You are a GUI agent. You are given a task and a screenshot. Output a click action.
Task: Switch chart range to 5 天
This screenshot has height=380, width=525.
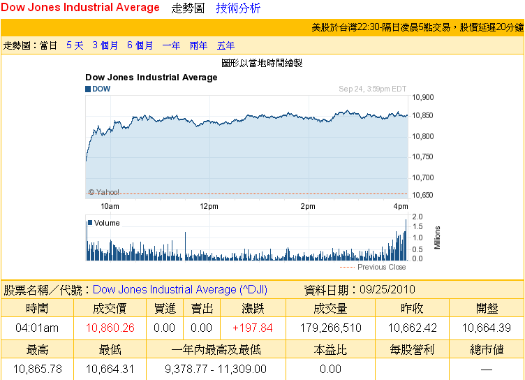point(75,45)
